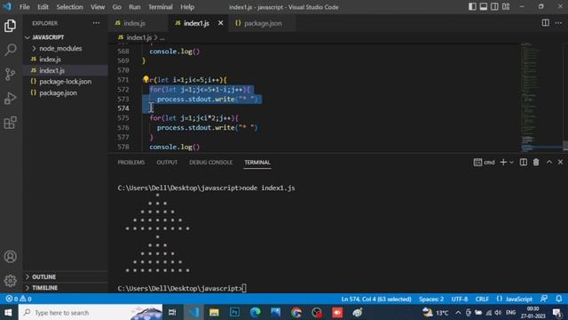Click the code minimap
The height and width of the screenshot is (320, 568).
click(540, 97)
